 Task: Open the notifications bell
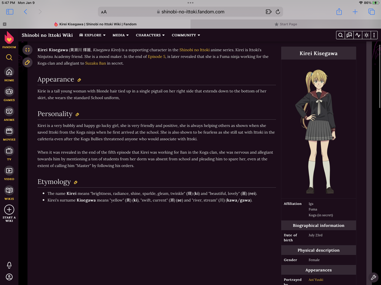tap(9, 265)
